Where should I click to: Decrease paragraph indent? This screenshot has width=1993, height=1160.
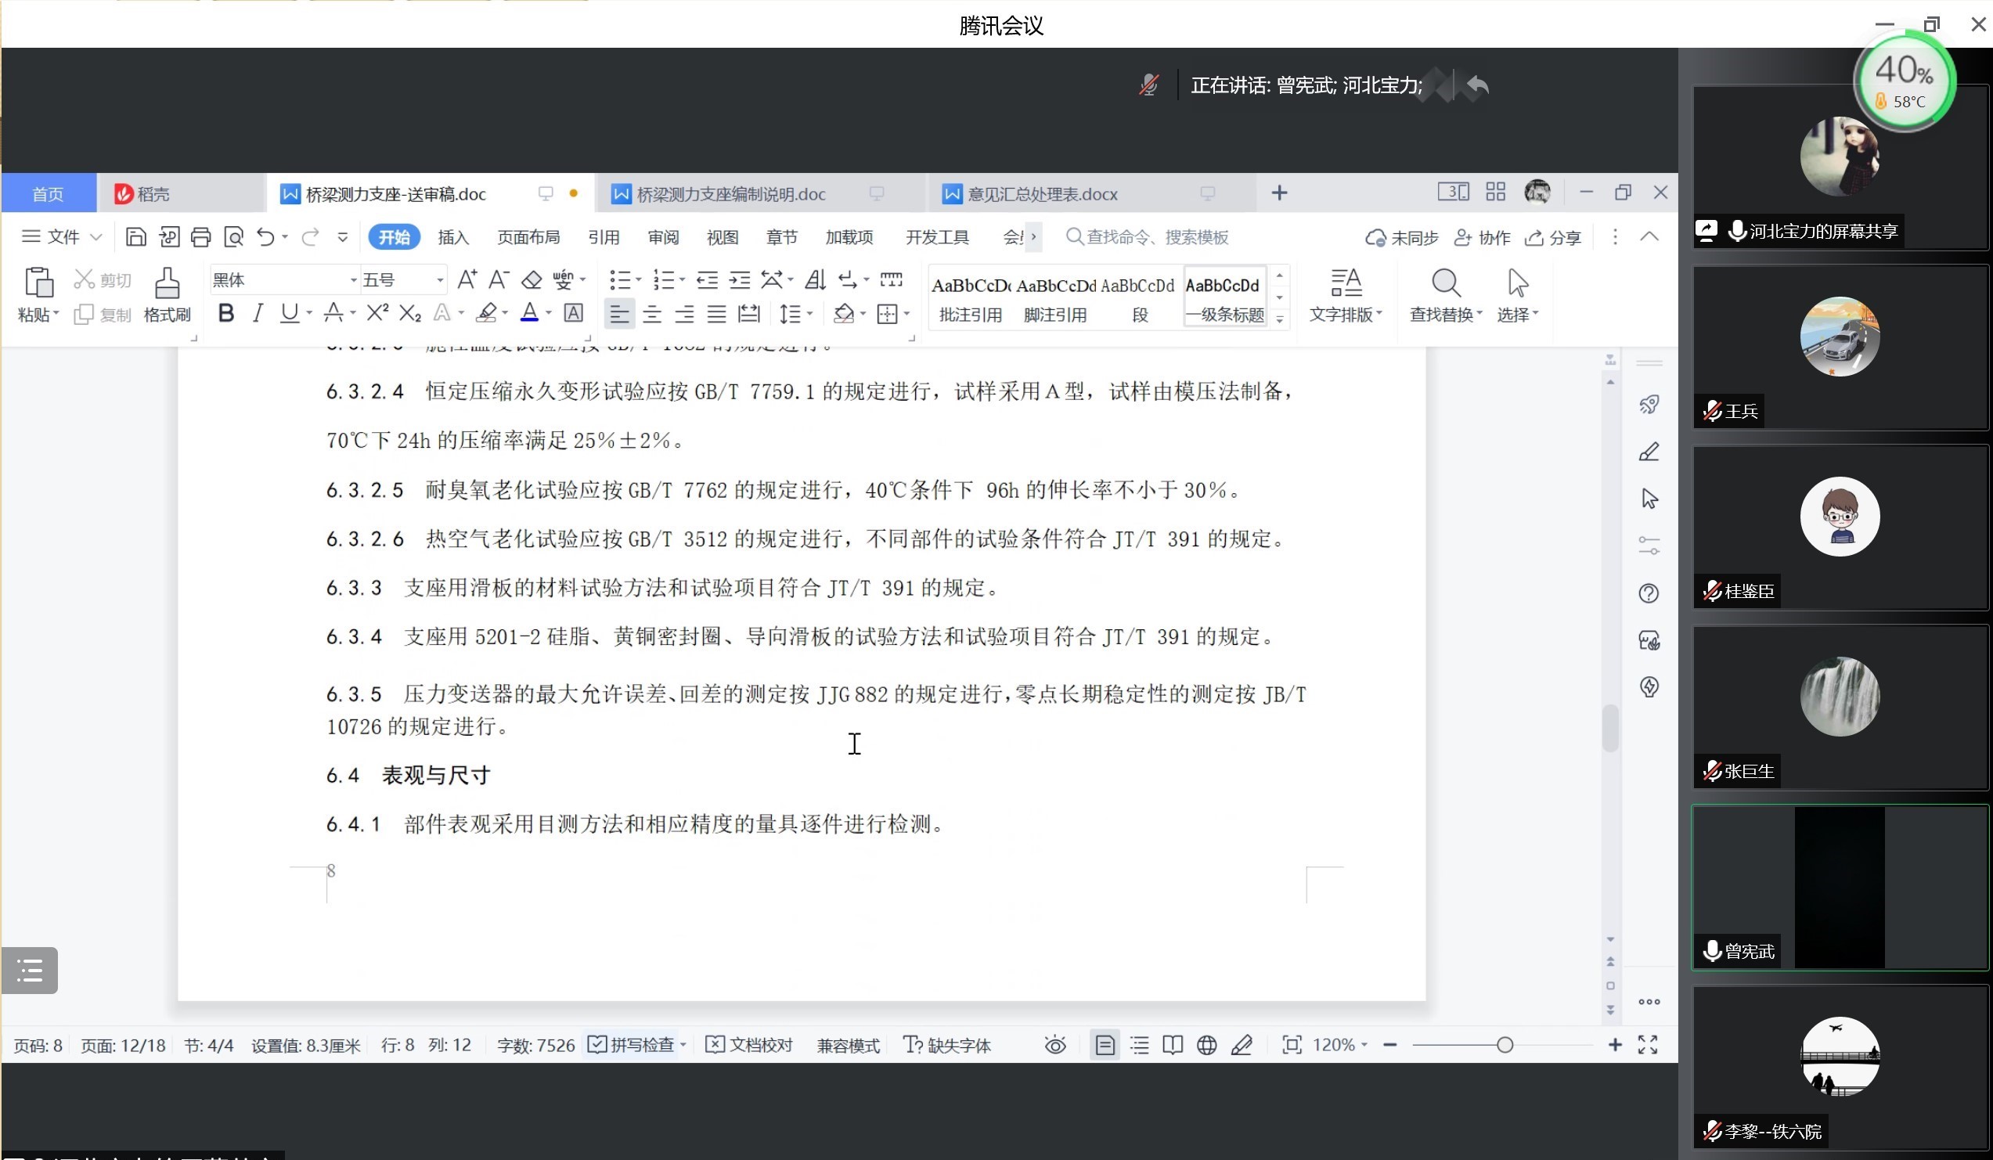(x=707, y=280)
